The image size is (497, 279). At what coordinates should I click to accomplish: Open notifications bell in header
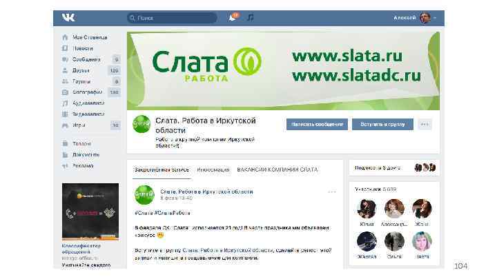(x=233, y=17)
